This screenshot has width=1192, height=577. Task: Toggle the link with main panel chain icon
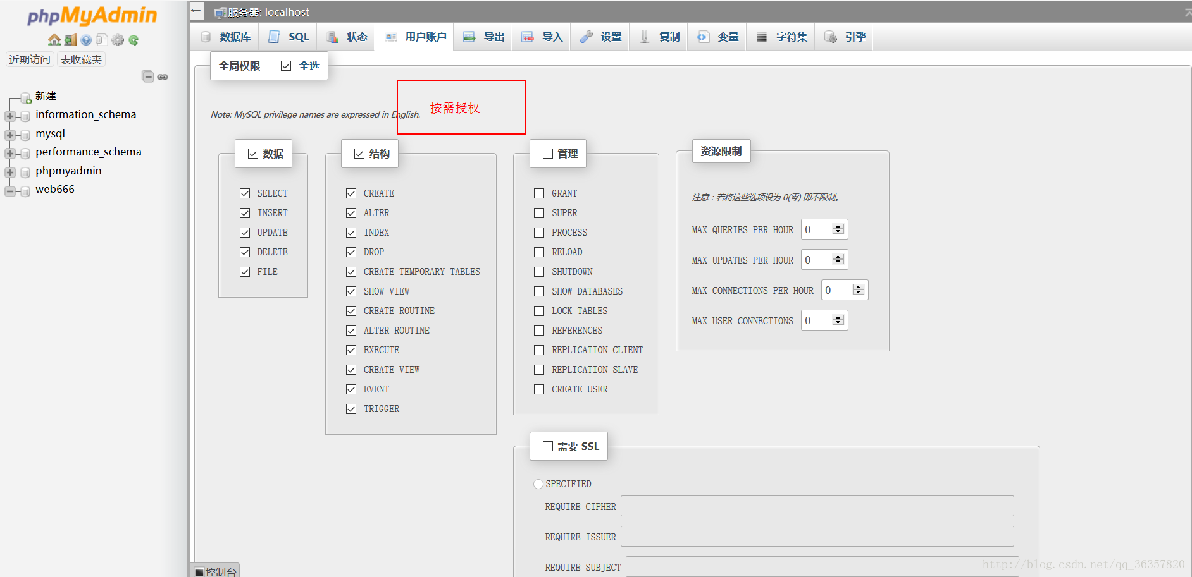[x=163, y=76]
